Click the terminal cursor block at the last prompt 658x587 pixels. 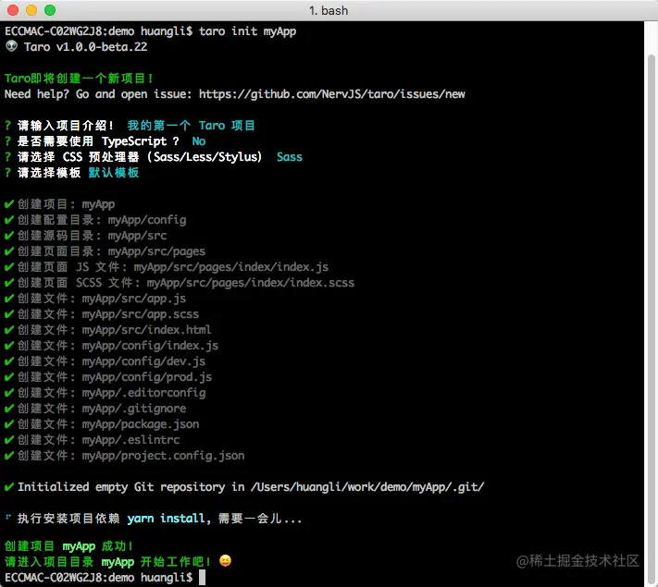[203, 578]
